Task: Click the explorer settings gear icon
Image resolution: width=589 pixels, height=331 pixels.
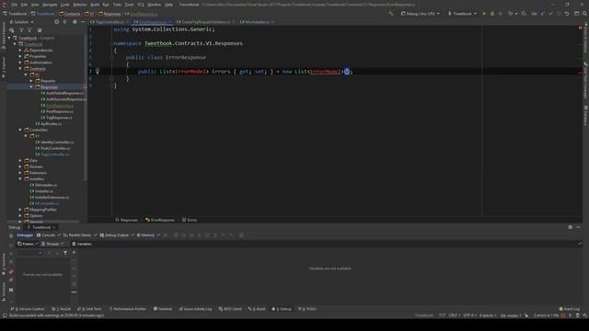Action: point(75,22)
